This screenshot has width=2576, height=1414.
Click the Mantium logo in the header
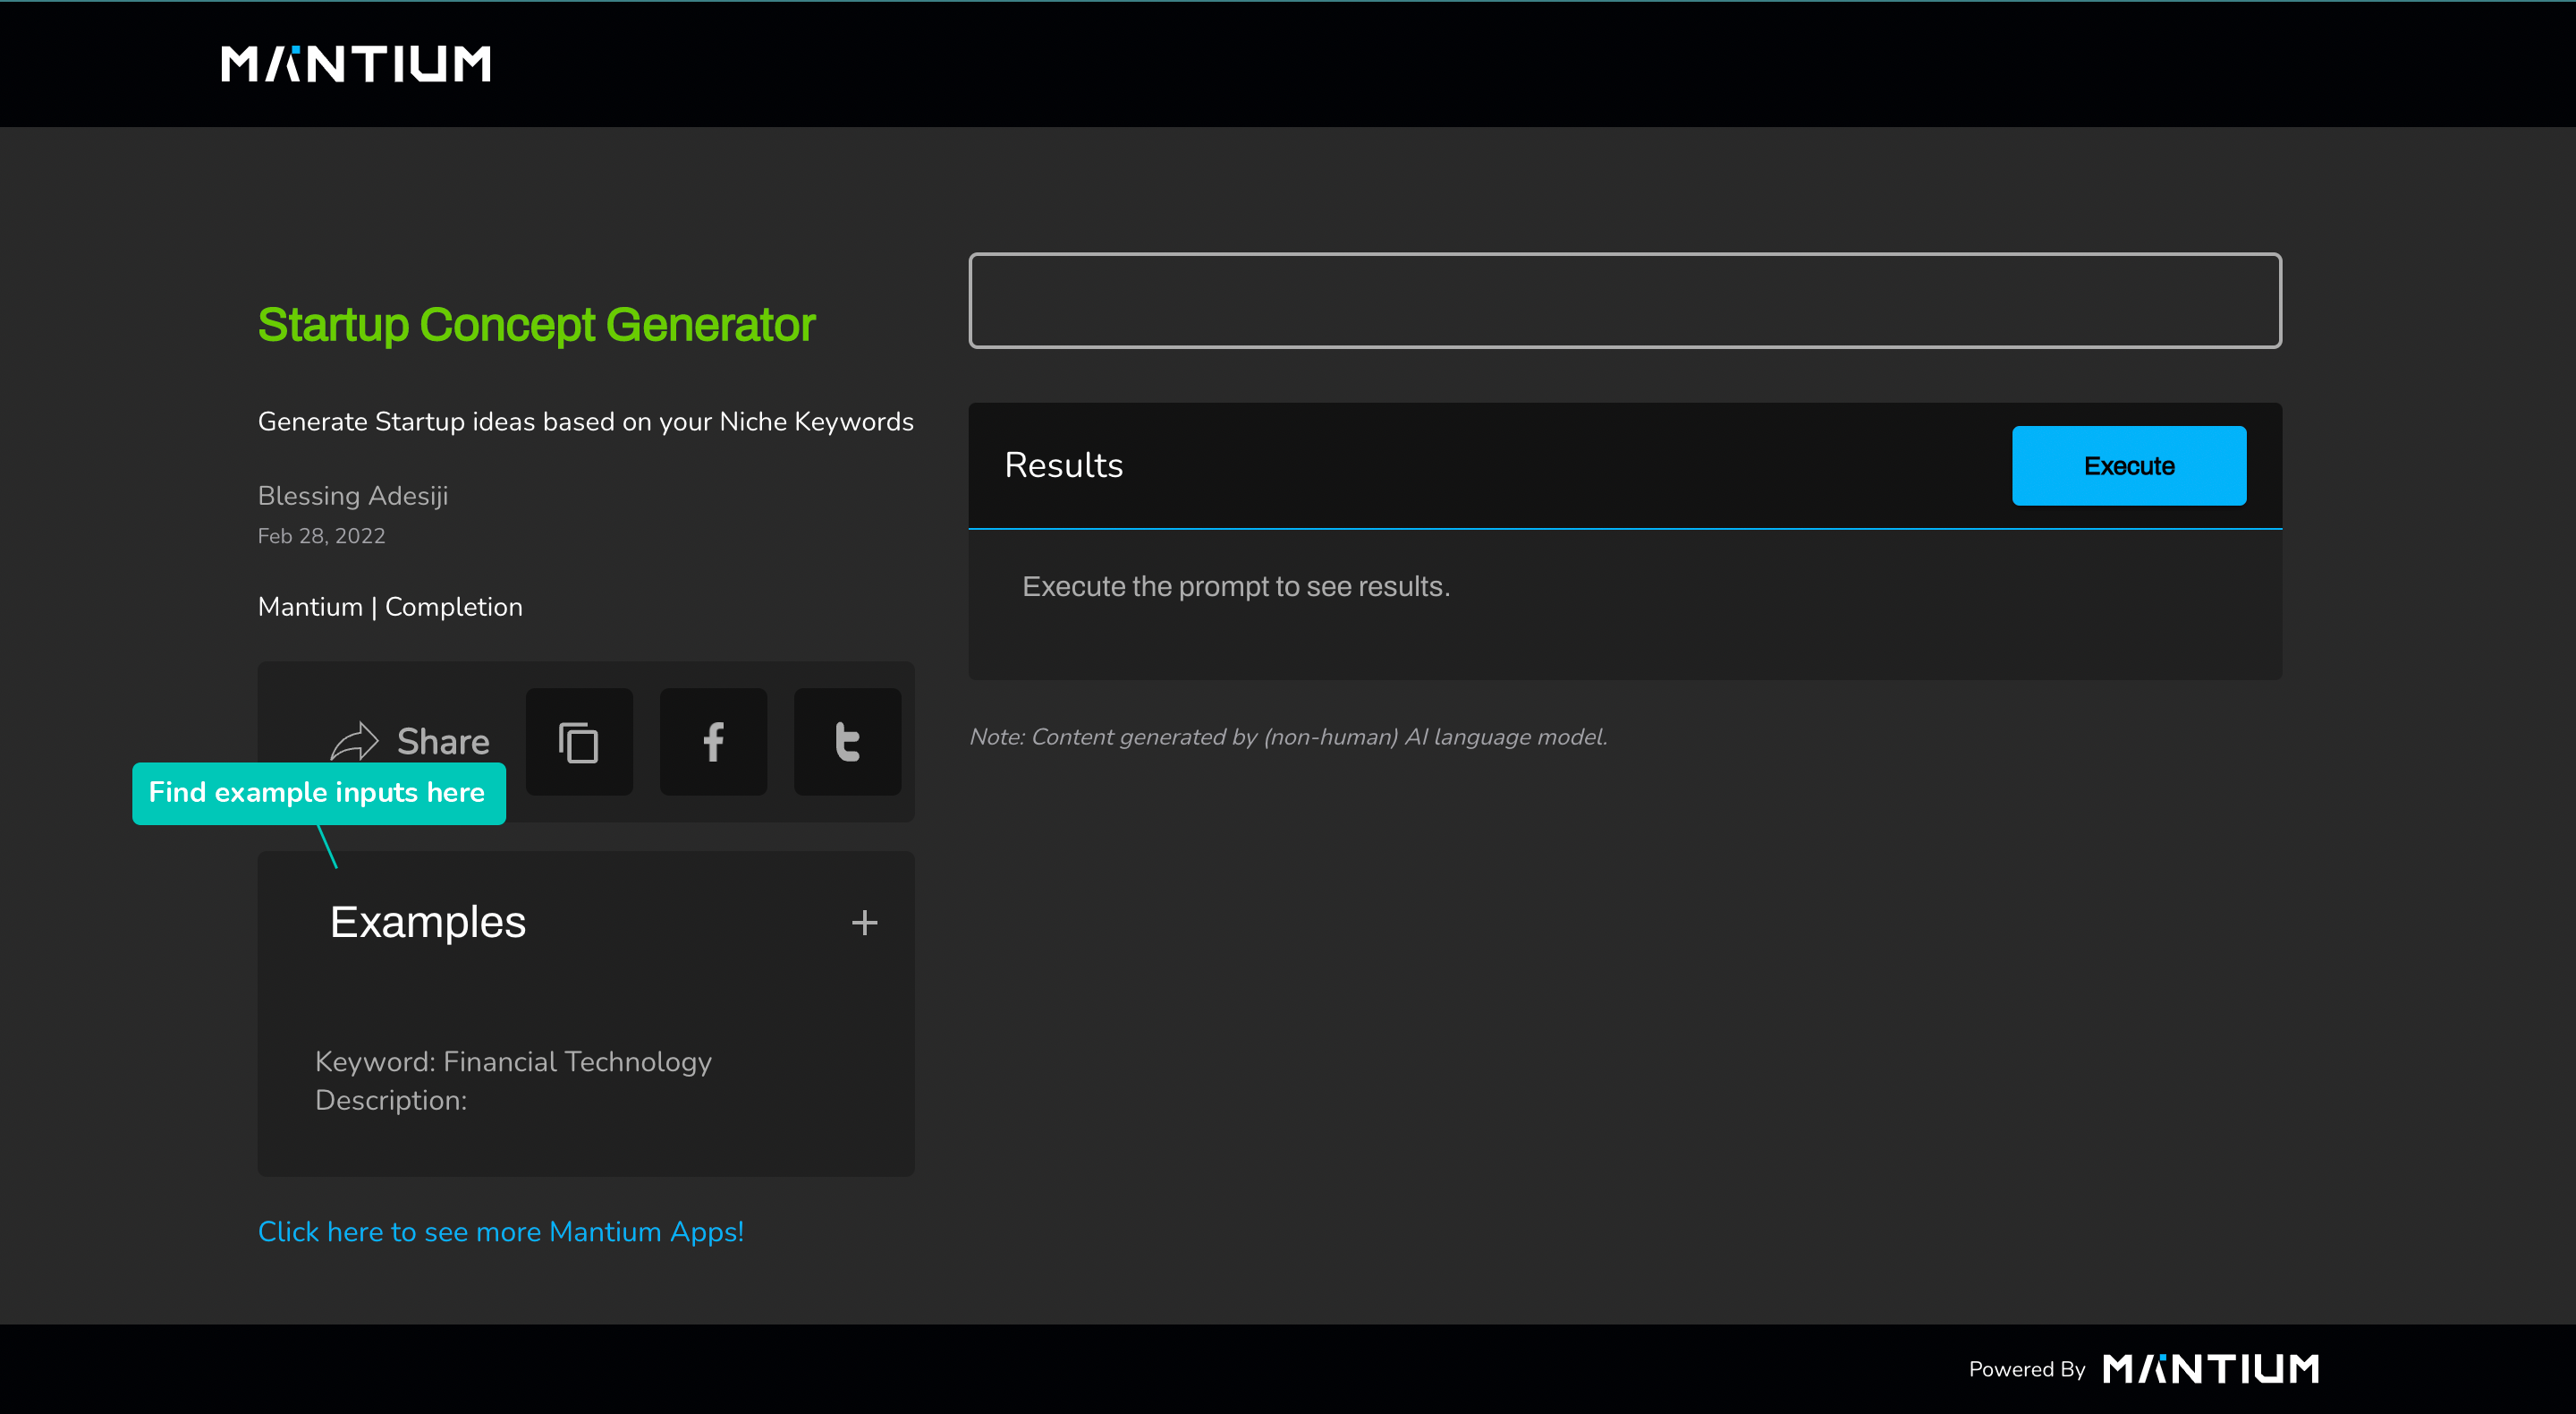point(355,64)
